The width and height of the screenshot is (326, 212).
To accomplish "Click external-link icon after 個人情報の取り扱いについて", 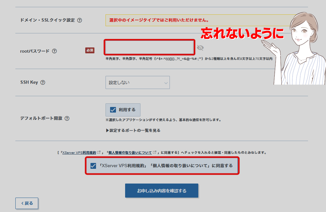I will [x=155, y=152].
